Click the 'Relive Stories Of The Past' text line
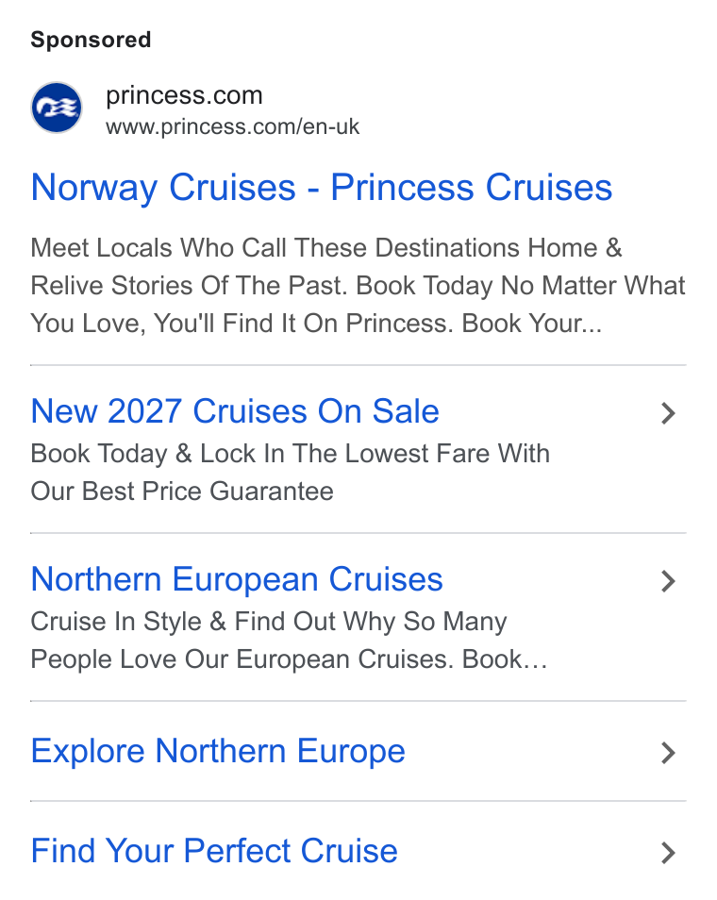 (358, 286)
